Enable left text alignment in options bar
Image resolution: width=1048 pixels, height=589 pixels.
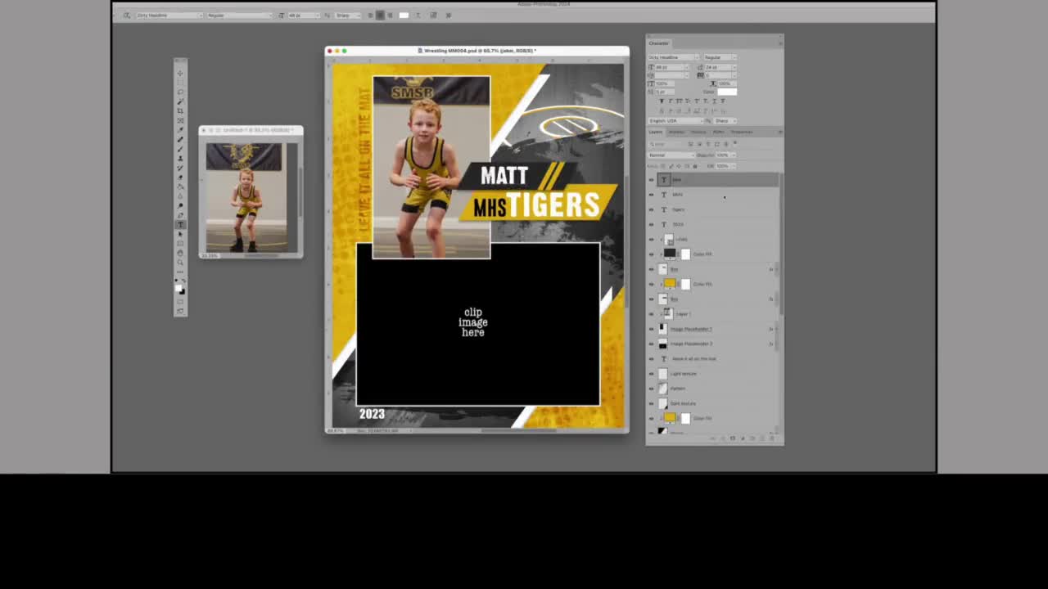click(x=369, y=15)
